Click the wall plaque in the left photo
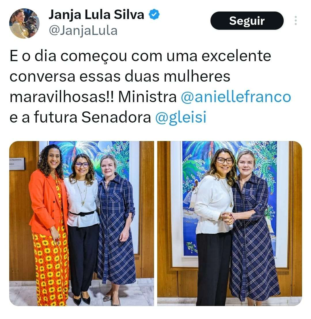 [x=17, y=163]
